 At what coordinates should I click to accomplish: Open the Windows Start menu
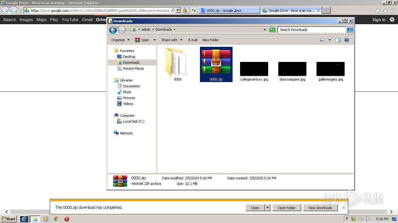(x=9, y=219)
